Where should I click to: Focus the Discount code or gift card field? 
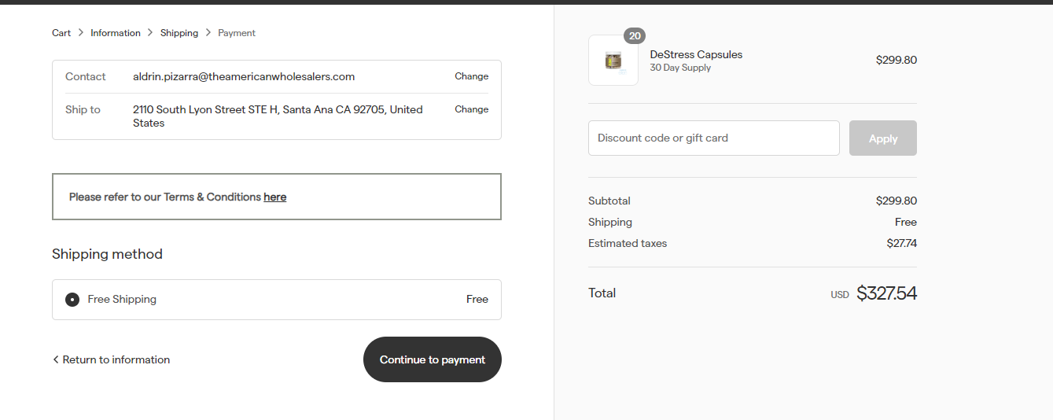714,138
